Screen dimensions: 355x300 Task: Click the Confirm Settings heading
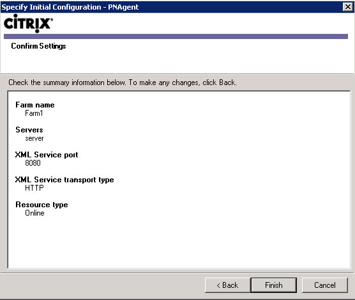tap(38, 46)
